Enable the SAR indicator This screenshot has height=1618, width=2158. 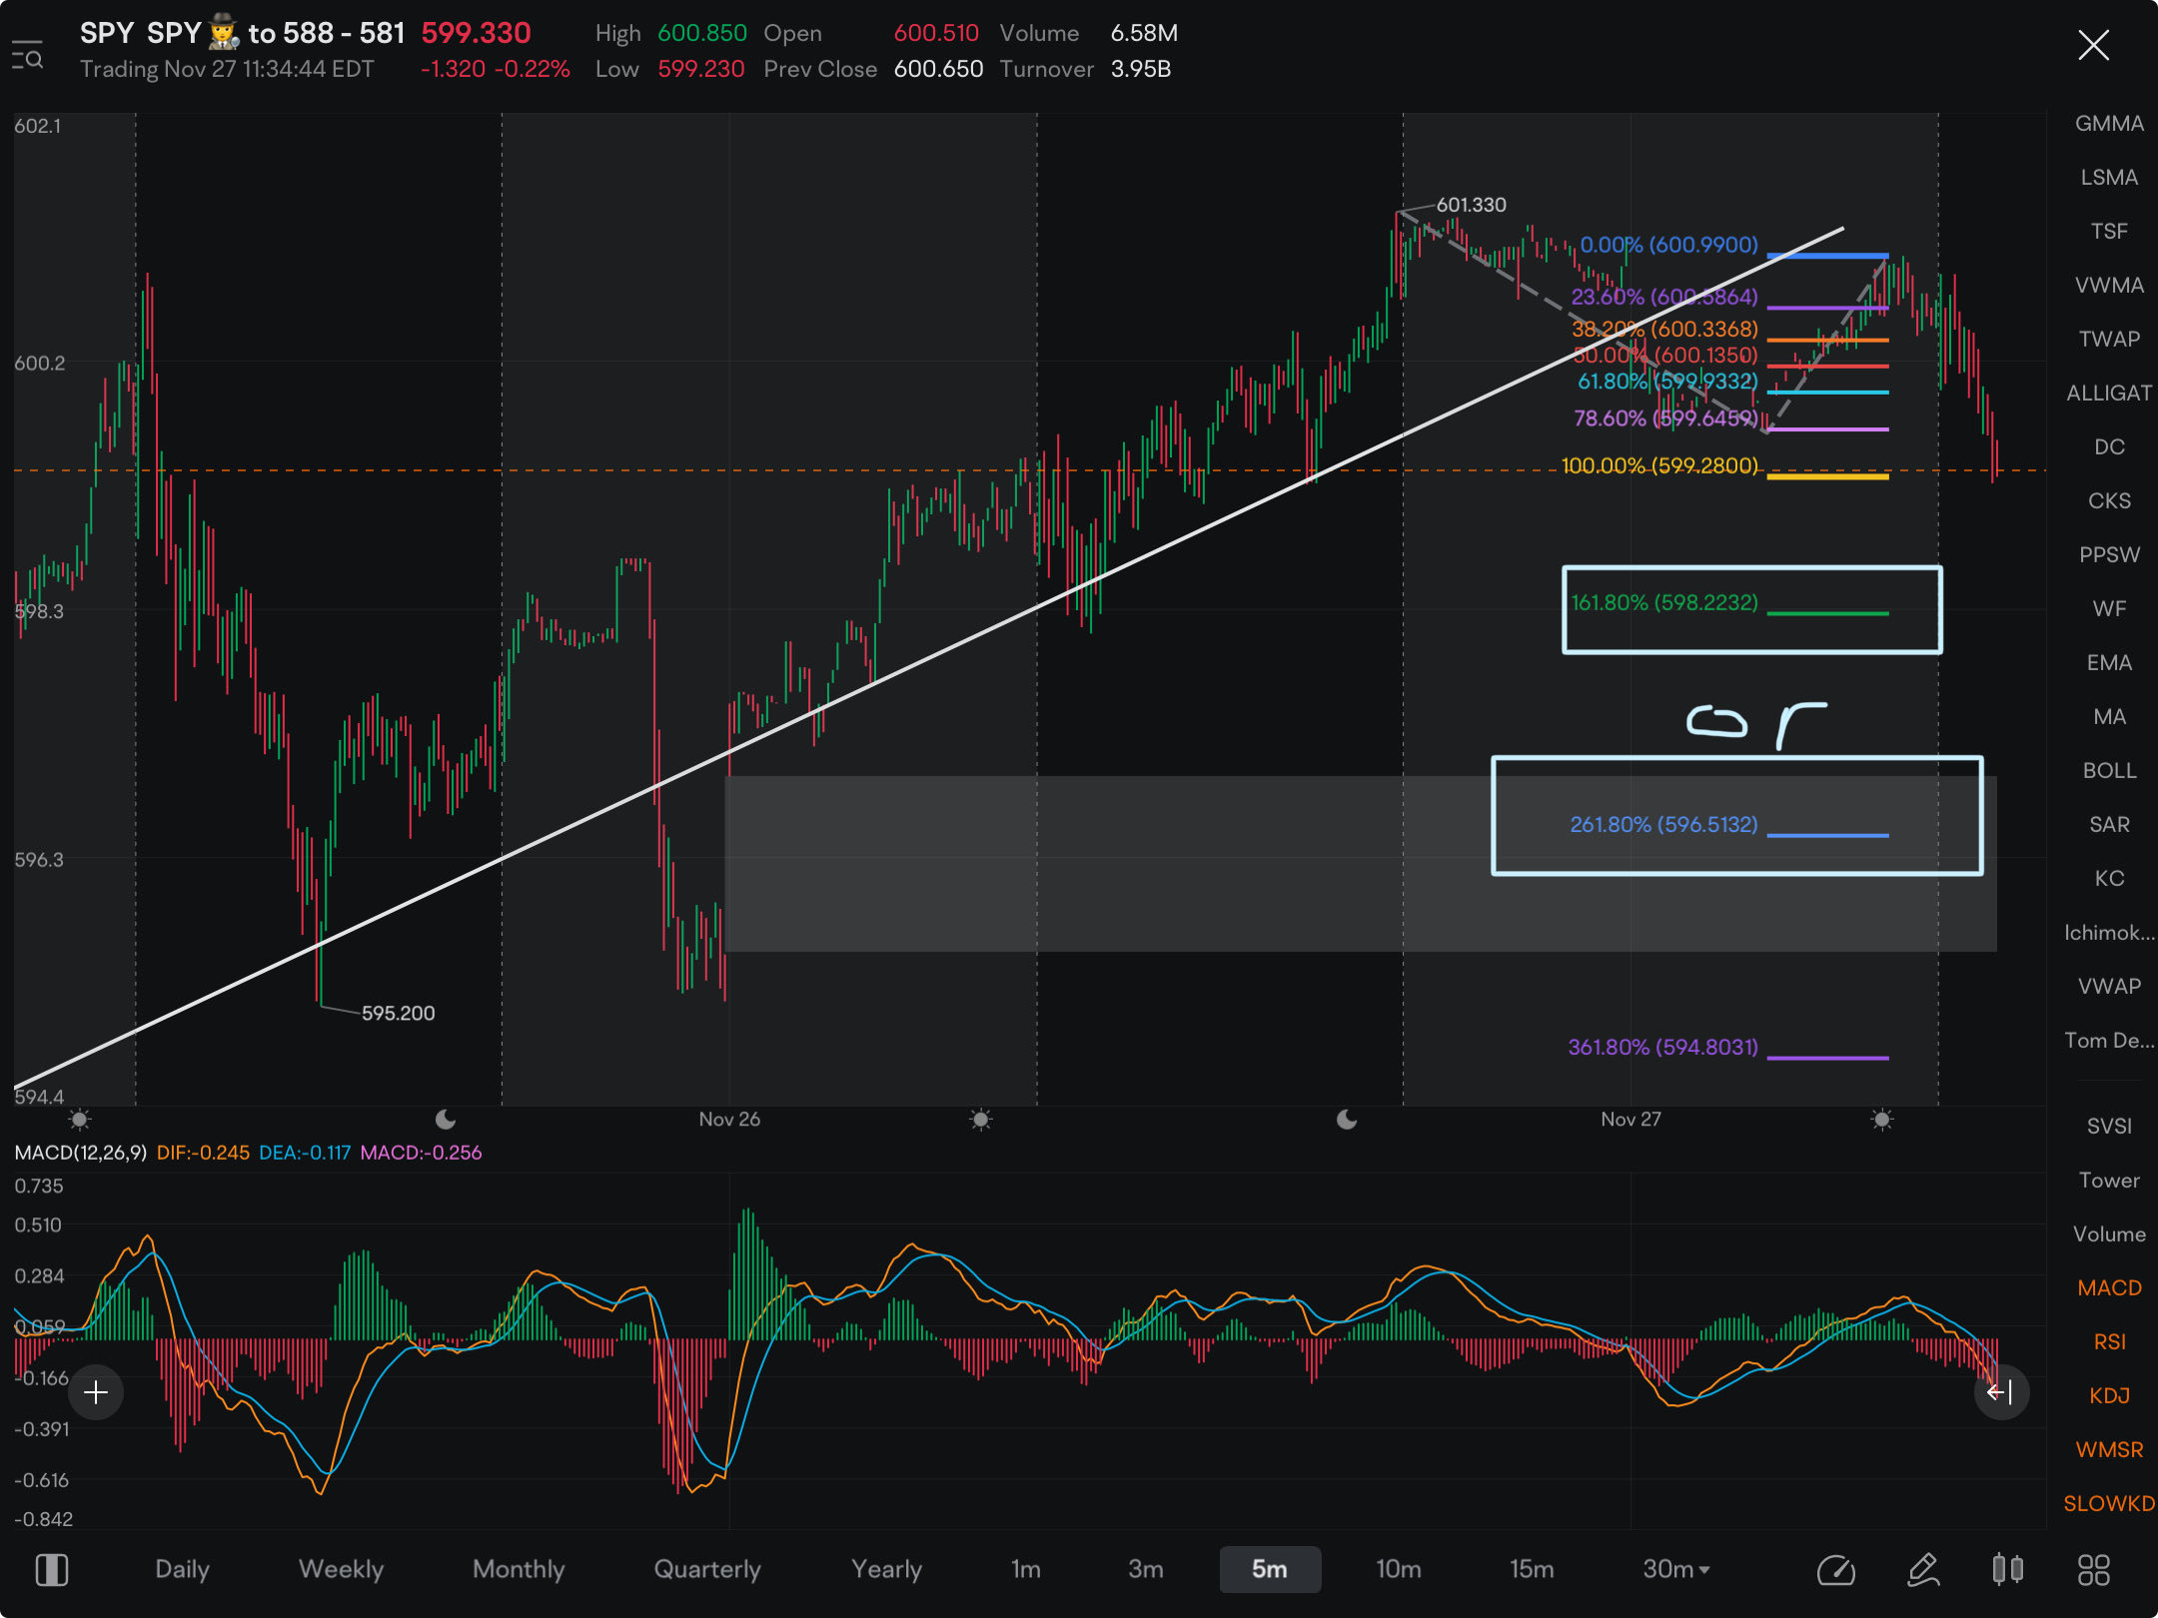[2109, 824]
